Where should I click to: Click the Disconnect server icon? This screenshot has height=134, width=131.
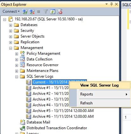coord(32,11)
